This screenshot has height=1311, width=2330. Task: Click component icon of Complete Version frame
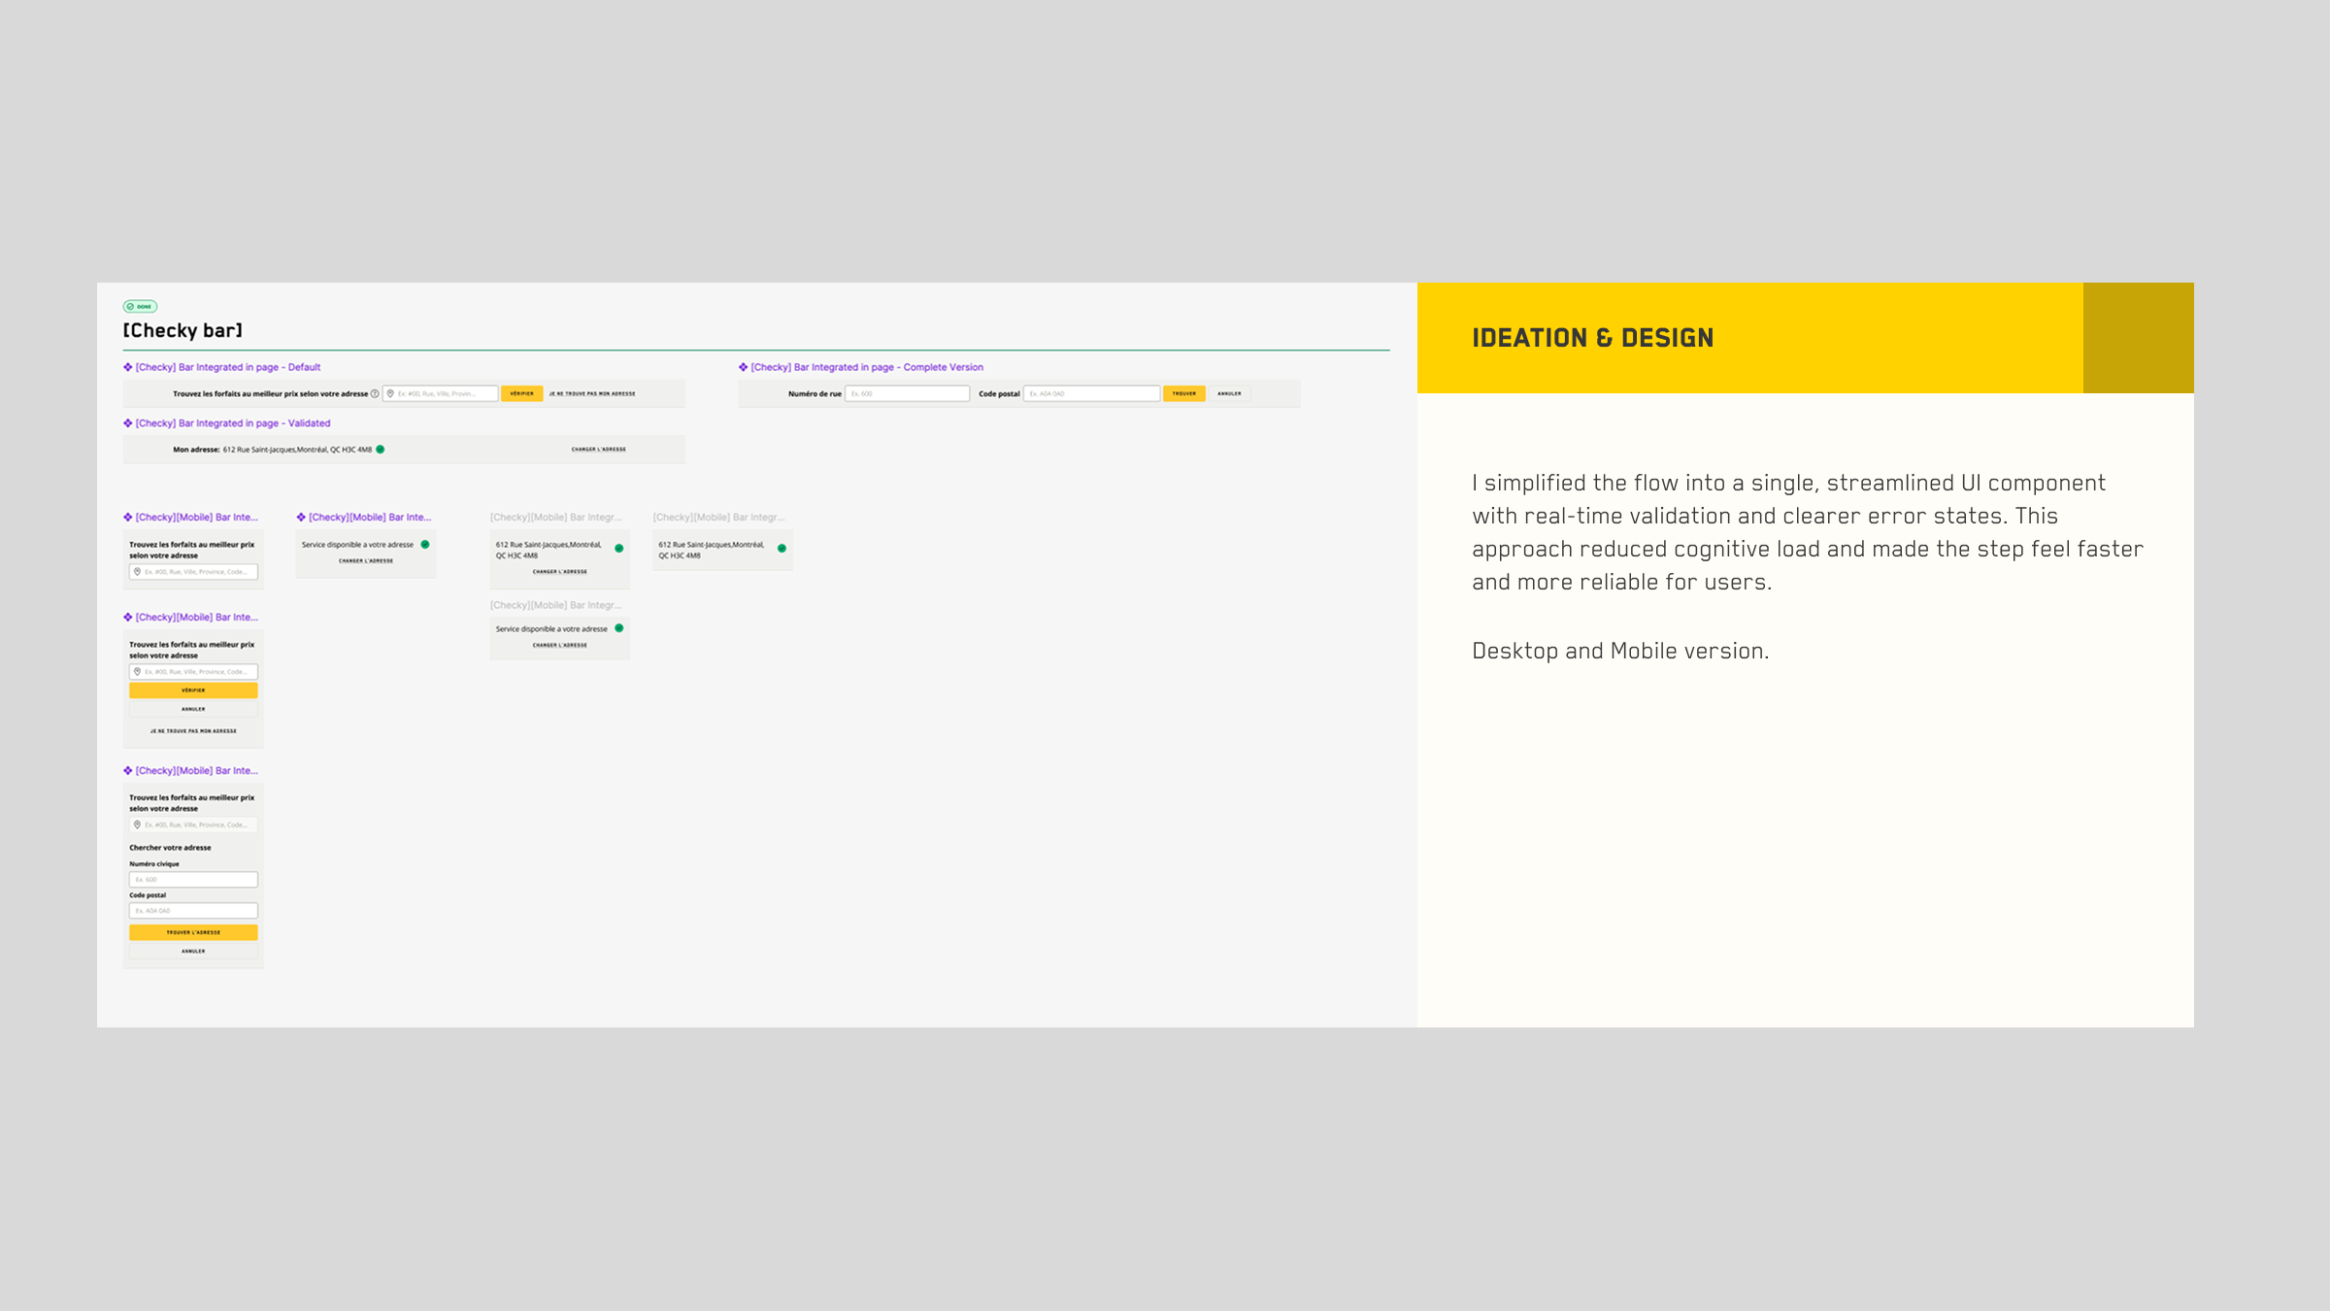[743, 367]
